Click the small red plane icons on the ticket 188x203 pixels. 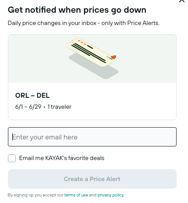coord(82,42)
